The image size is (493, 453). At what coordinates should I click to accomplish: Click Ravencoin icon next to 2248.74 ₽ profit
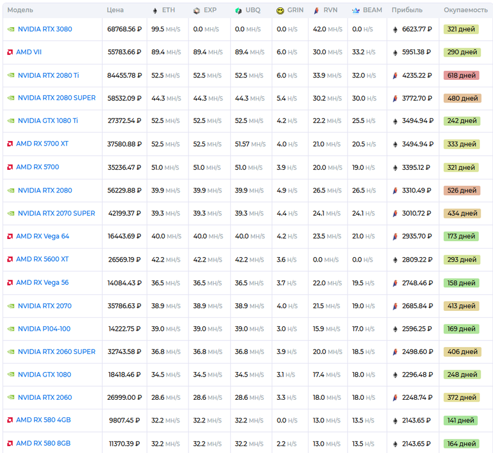pos(395,398)
